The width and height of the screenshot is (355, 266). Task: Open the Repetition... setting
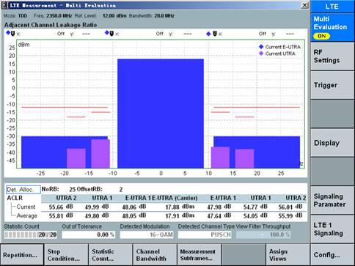[22, 255]
